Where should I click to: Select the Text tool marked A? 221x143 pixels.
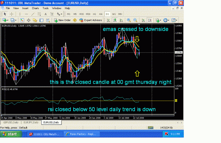46,14
